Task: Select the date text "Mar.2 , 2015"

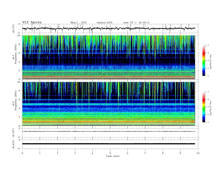Action: pyautogui.click(x=79, y=22)
